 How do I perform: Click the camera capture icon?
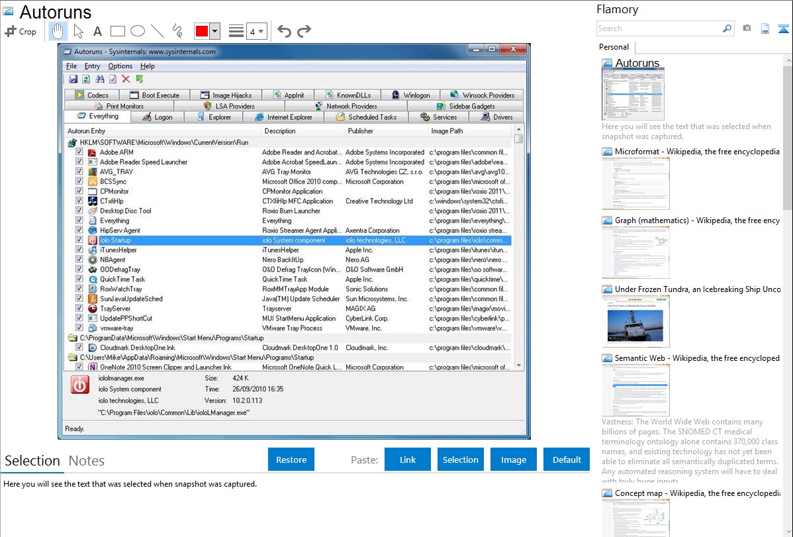(747, 28)
